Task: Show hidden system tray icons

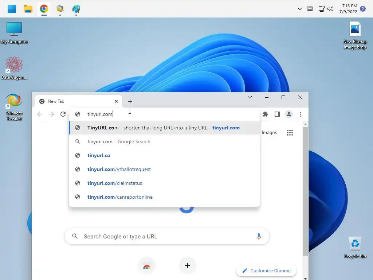Action: [300, 9]
